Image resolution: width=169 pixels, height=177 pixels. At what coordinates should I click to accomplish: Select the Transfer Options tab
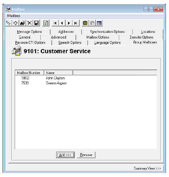[141, 37]
